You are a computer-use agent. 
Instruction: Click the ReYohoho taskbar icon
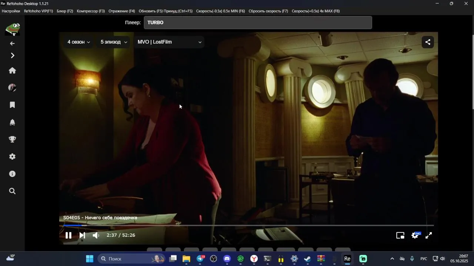tap(347, 259)
